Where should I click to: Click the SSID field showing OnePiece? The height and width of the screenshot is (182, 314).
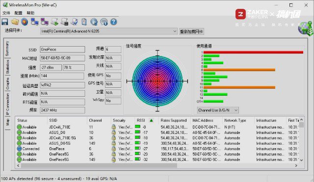tap(62, 50)
